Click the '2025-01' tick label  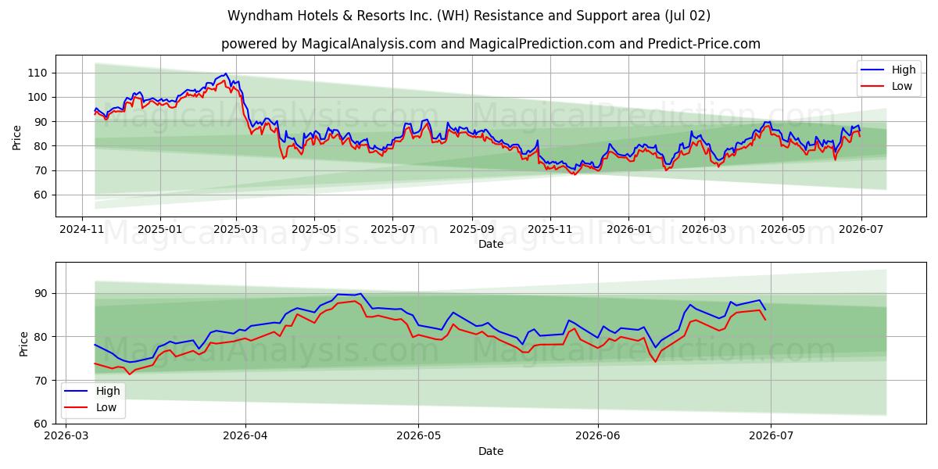pos(160,230)
